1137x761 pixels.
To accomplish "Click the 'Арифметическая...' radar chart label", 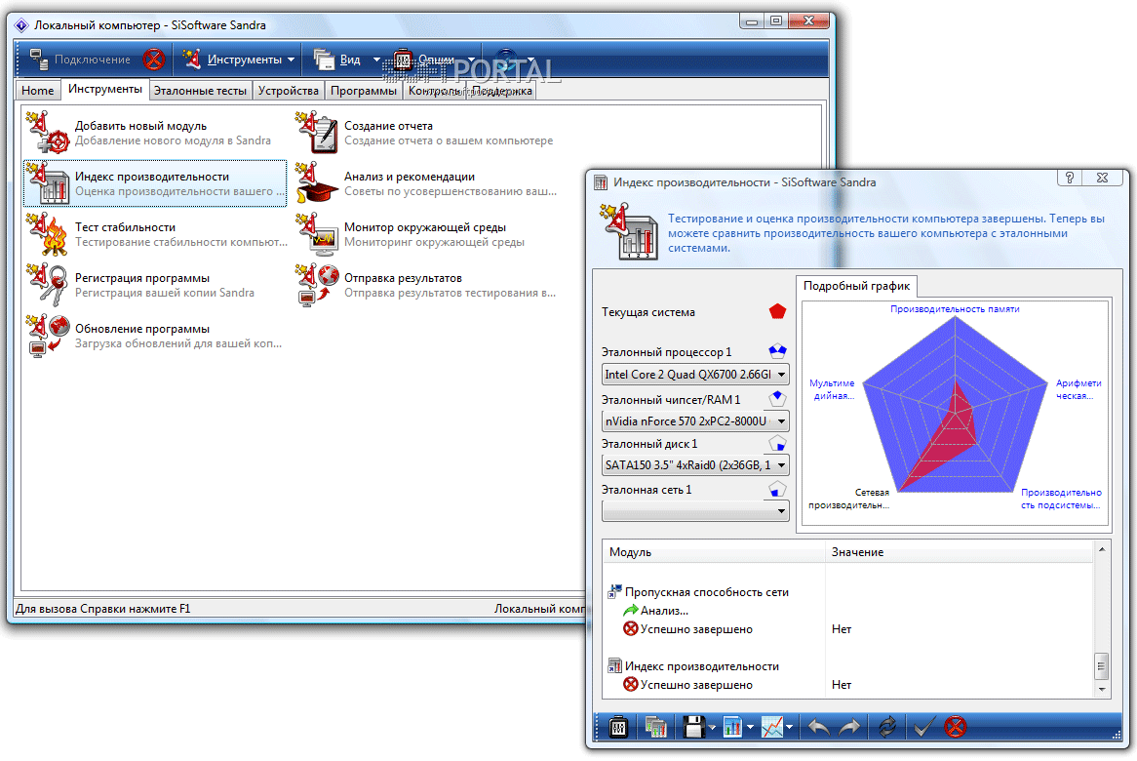I will coord(1078,389).
